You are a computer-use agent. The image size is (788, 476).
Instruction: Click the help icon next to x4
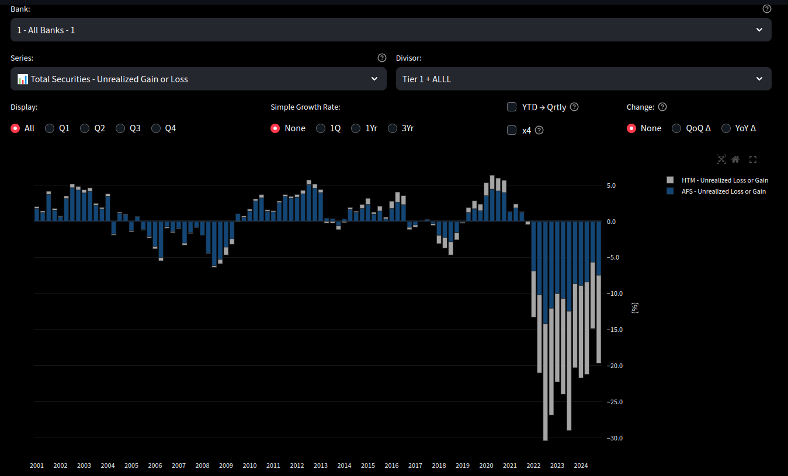pyautogui.click(x=539, y=130)
